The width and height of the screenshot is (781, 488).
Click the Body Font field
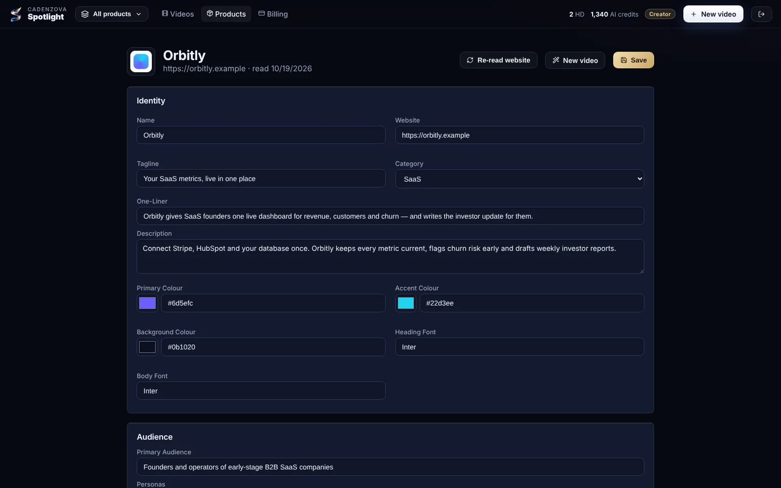click(x=261, y=391)
